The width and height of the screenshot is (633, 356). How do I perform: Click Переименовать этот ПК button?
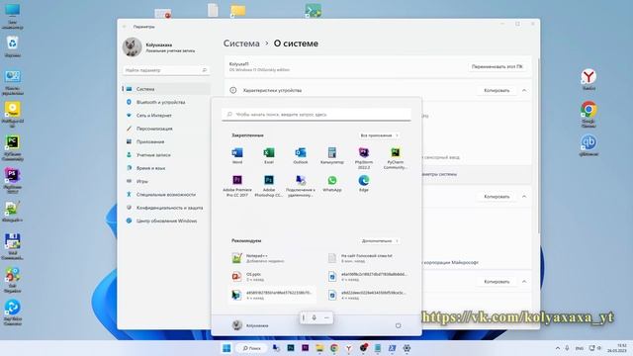click(497, 66)
